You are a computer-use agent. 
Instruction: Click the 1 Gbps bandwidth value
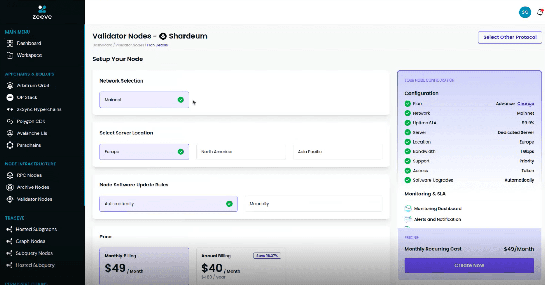(x=527, y=151)
